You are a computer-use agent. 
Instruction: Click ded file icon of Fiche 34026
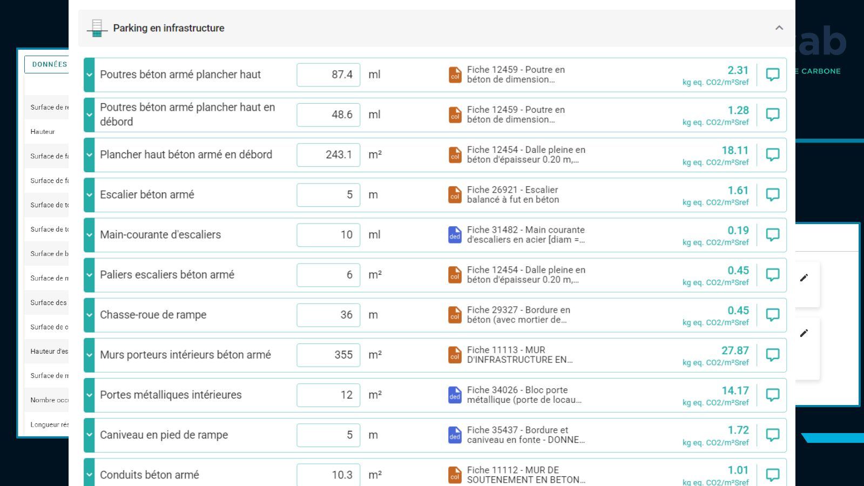coord(455,395)
